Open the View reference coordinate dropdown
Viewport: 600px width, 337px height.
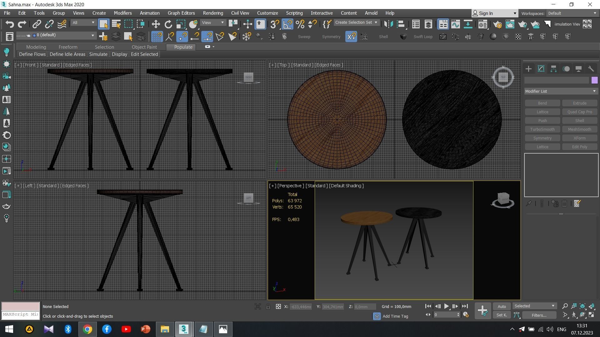(x=213, y=23)
